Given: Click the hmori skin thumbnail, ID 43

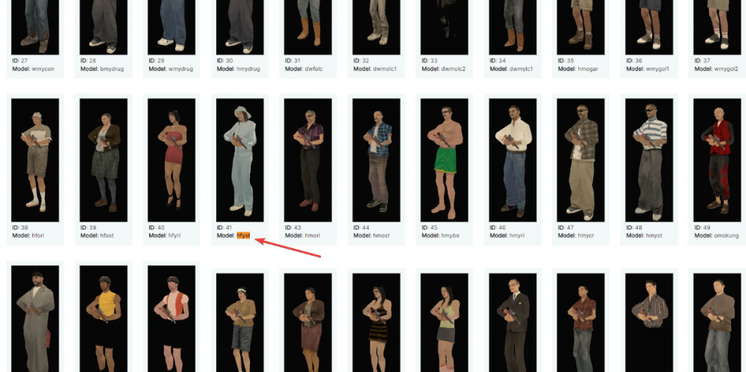Looking at the screenshot, I should point(308,160).
